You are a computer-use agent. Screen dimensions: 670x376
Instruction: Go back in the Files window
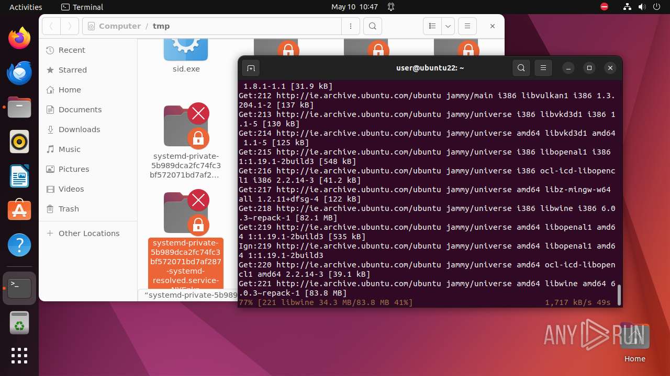point(51,26)
